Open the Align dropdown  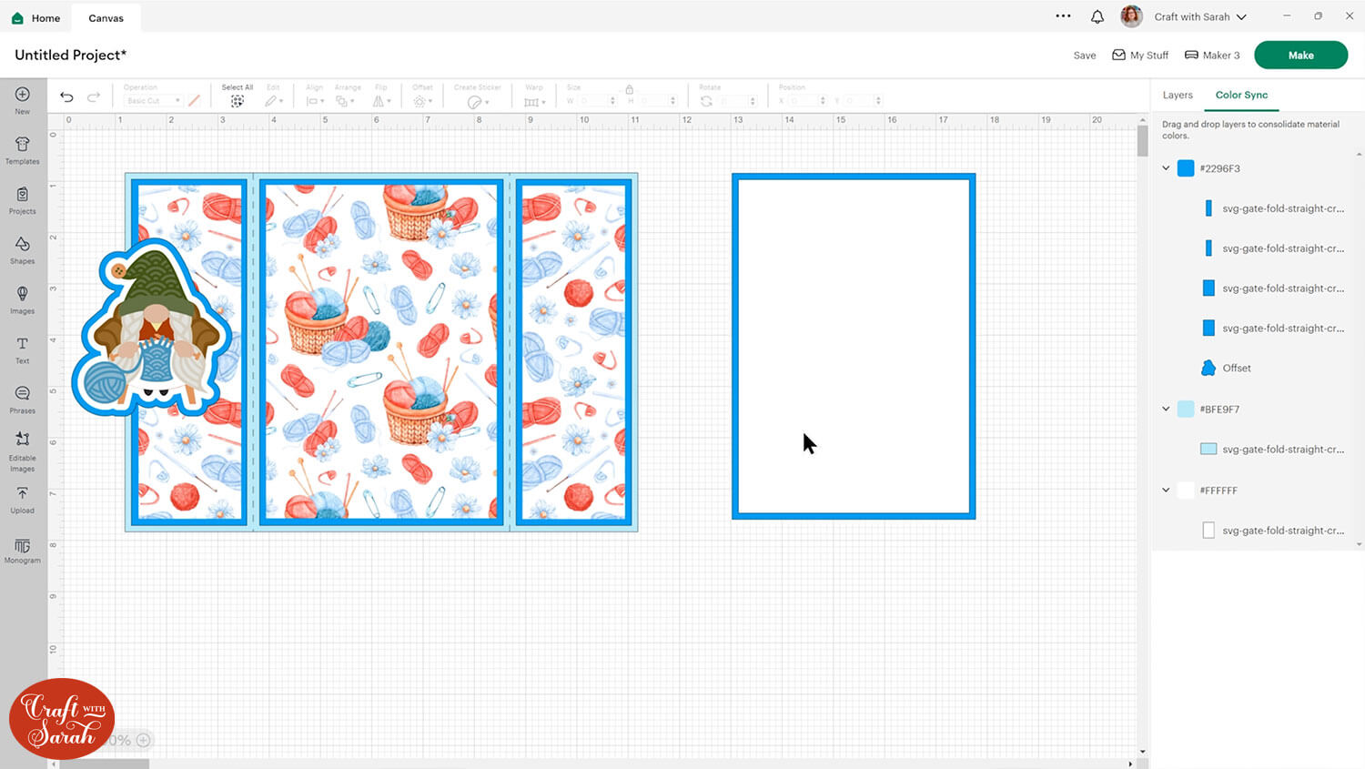pyautogui.click(x=315, y=101)
